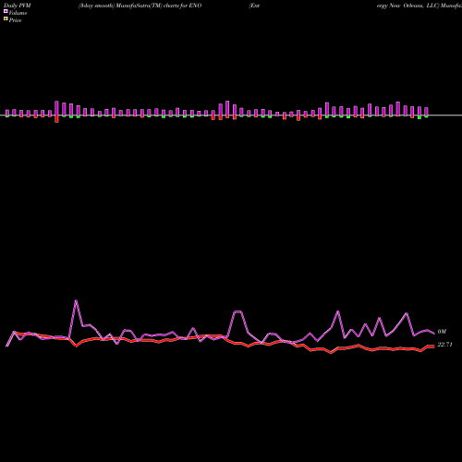462x462 pixels.
Task: Select the Volume legend label
Action: (18, 13)
